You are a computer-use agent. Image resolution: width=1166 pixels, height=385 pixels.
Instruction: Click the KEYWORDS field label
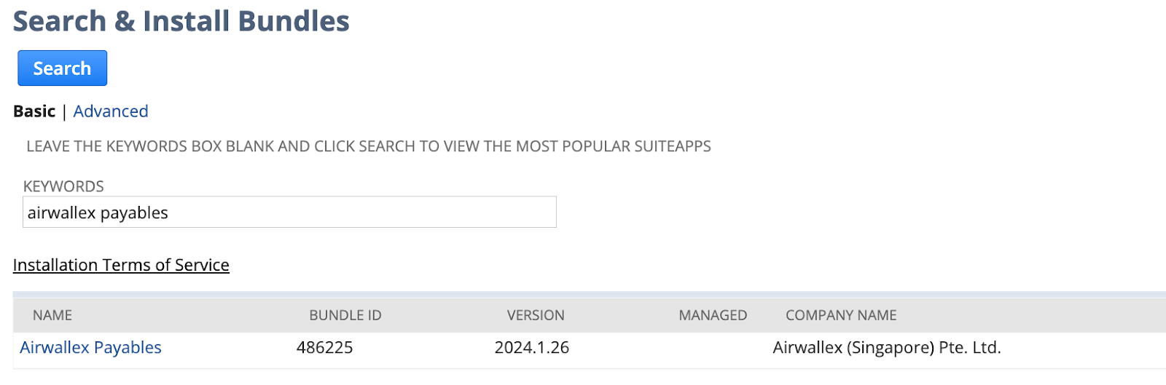63,186
